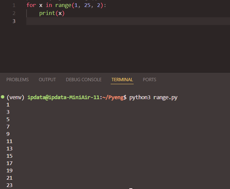
Task: Activate the TERMINAL tab
Action: (122, 80)
